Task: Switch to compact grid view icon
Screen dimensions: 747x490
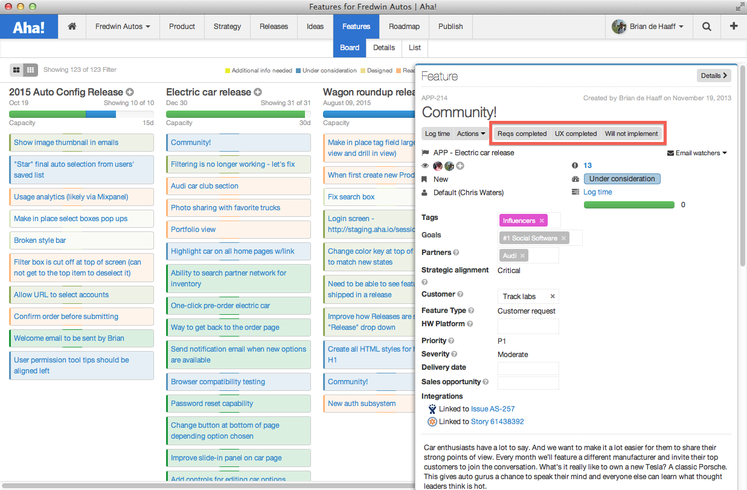Action: (31, 69)
